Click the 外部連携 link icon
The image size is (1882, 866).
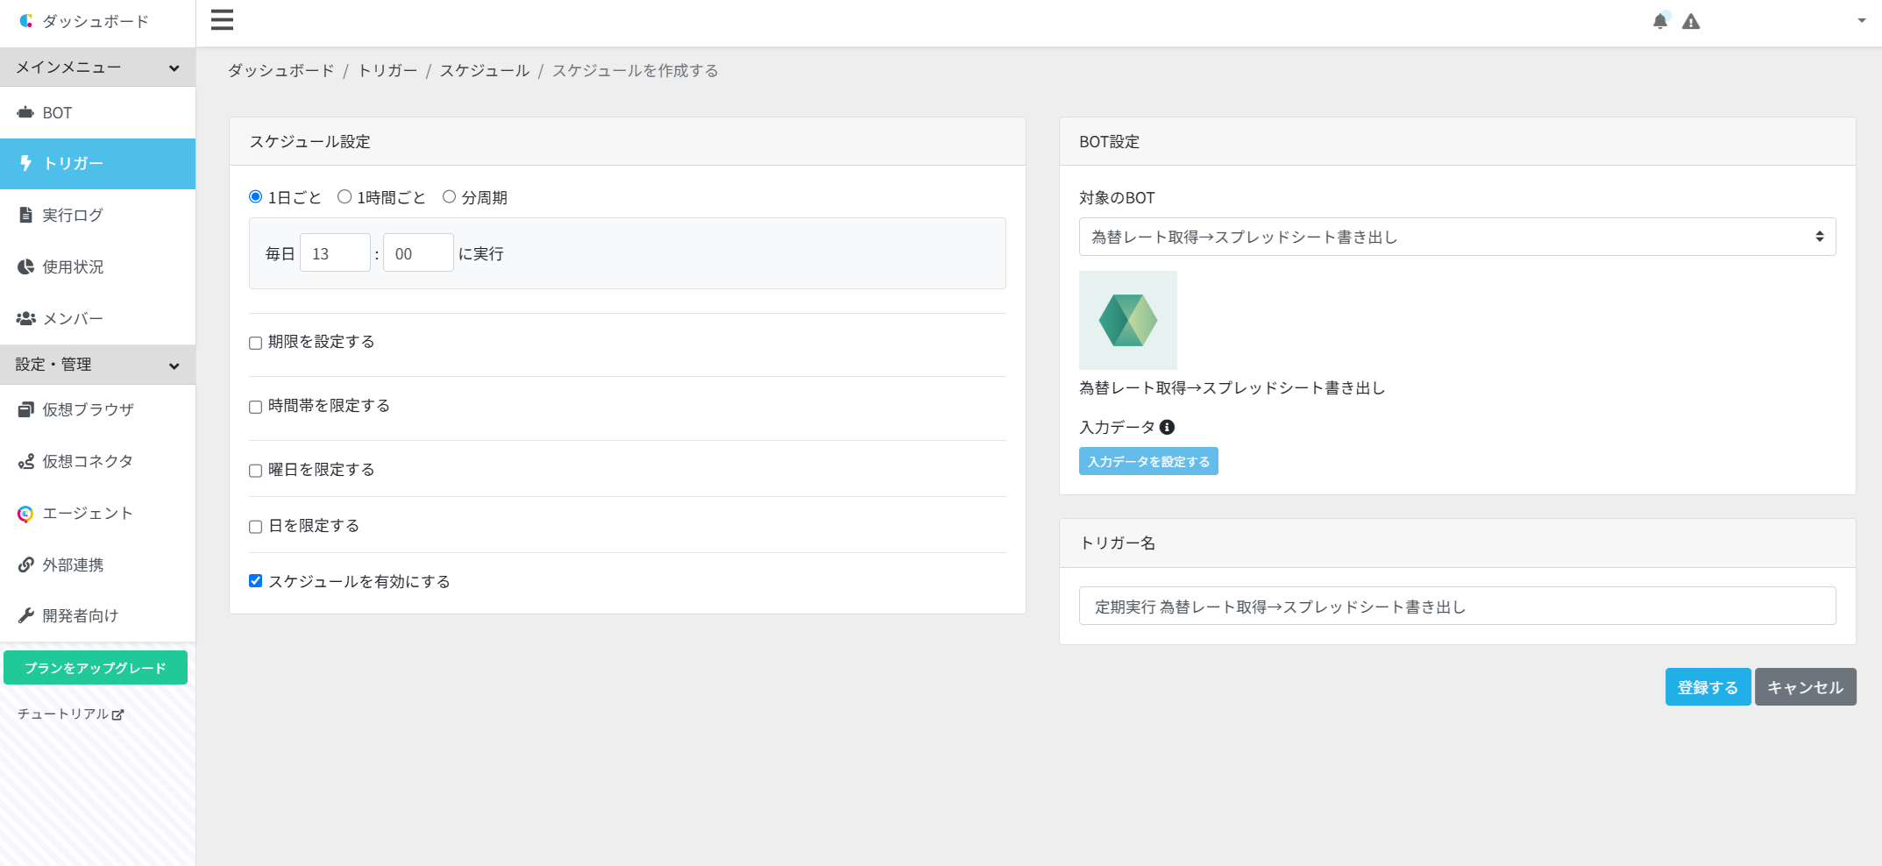click(x=25, y=564)
